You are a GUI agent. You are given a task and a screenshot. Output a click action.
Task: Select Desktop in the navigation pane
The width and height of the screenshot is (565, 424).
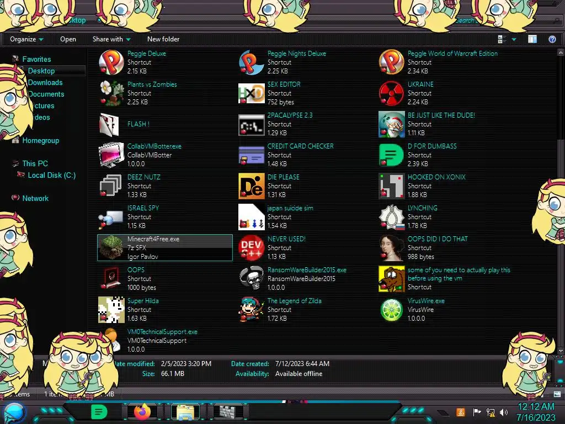pos(41,71)
